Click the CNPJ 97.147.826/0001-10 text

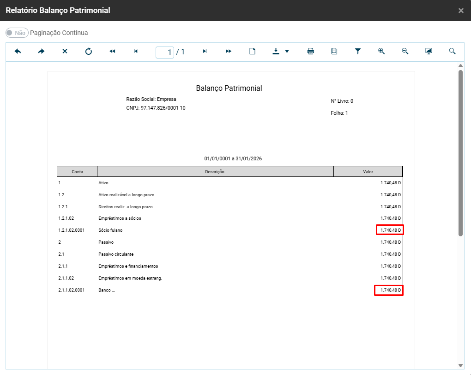(x=156, y=108)
